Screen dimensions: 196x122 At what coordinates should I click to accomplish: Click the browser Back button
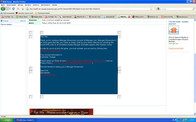pos(3,9)
